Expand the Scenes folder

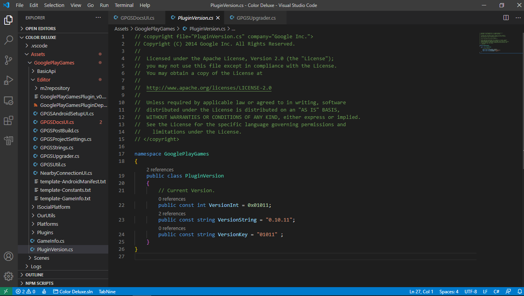[63, 258]
